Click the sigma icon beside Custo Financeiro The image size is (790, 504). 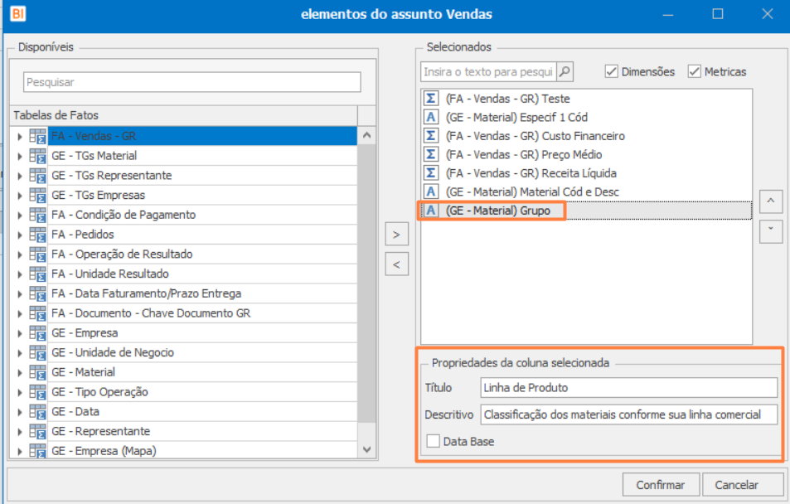[431, 136]
